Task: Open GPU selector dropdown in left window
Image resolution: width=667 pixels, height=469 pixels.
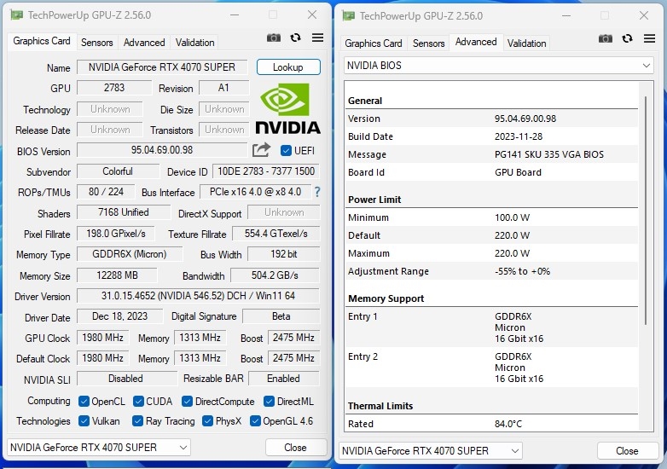Action: [x=99, y=448]
